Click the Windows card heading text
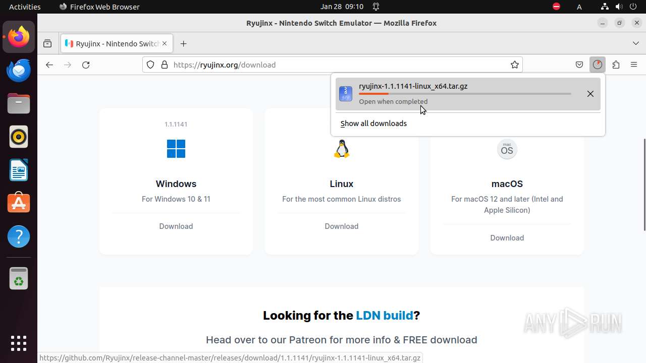 pos(176,184)
